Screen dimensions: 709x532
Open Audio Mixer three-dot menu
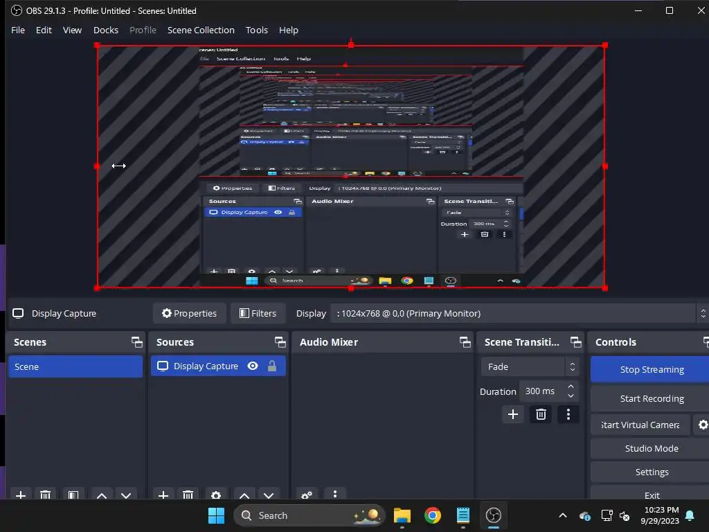(x=335, y=494)
